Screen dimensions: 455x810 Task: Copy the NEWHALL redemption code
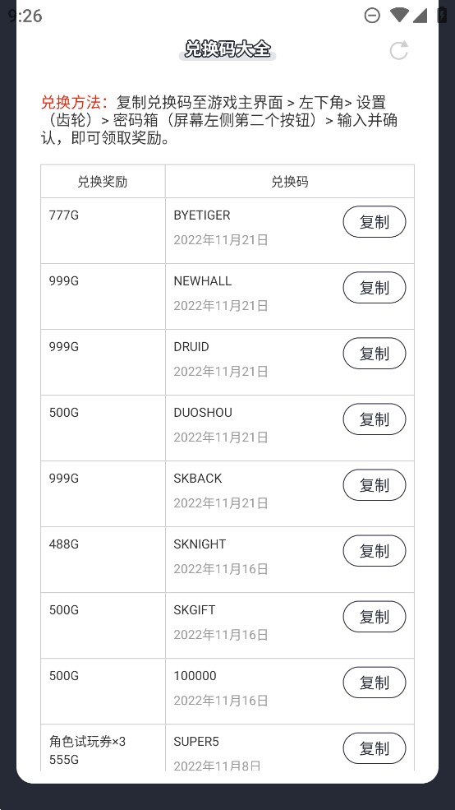[x=374, y=288]
